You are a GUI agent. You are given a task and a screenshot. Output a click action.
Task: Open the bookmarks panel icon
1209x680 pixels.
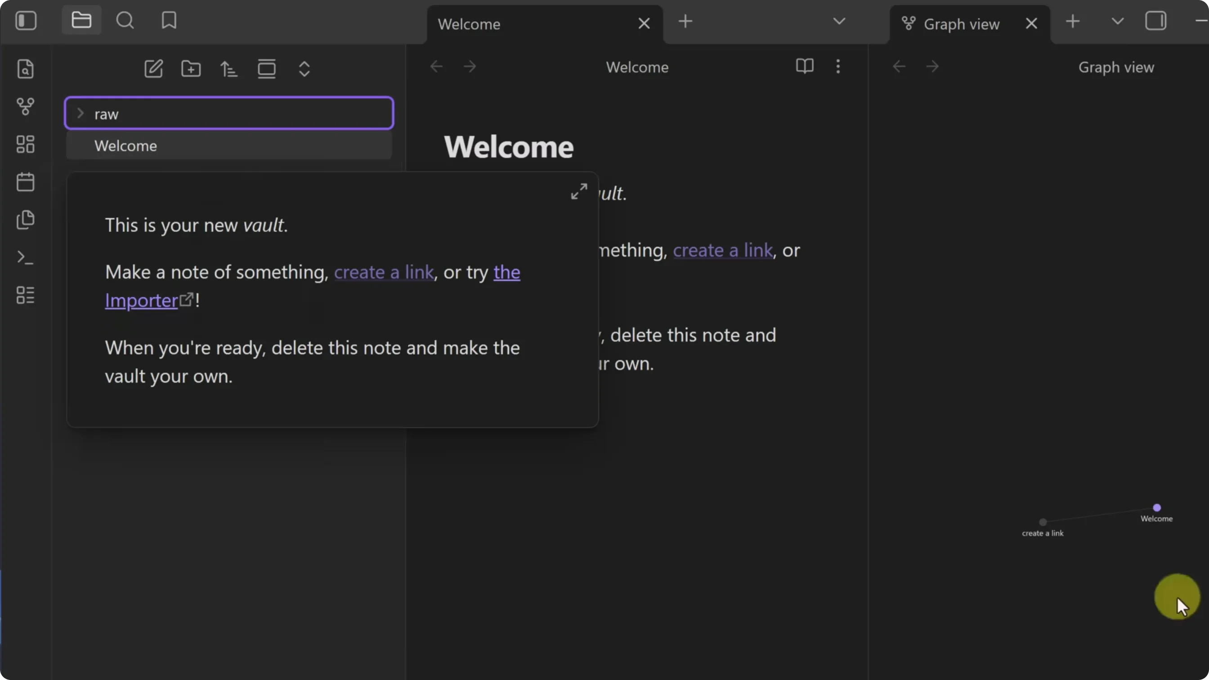pyautogui.click(x=169, y=20)
